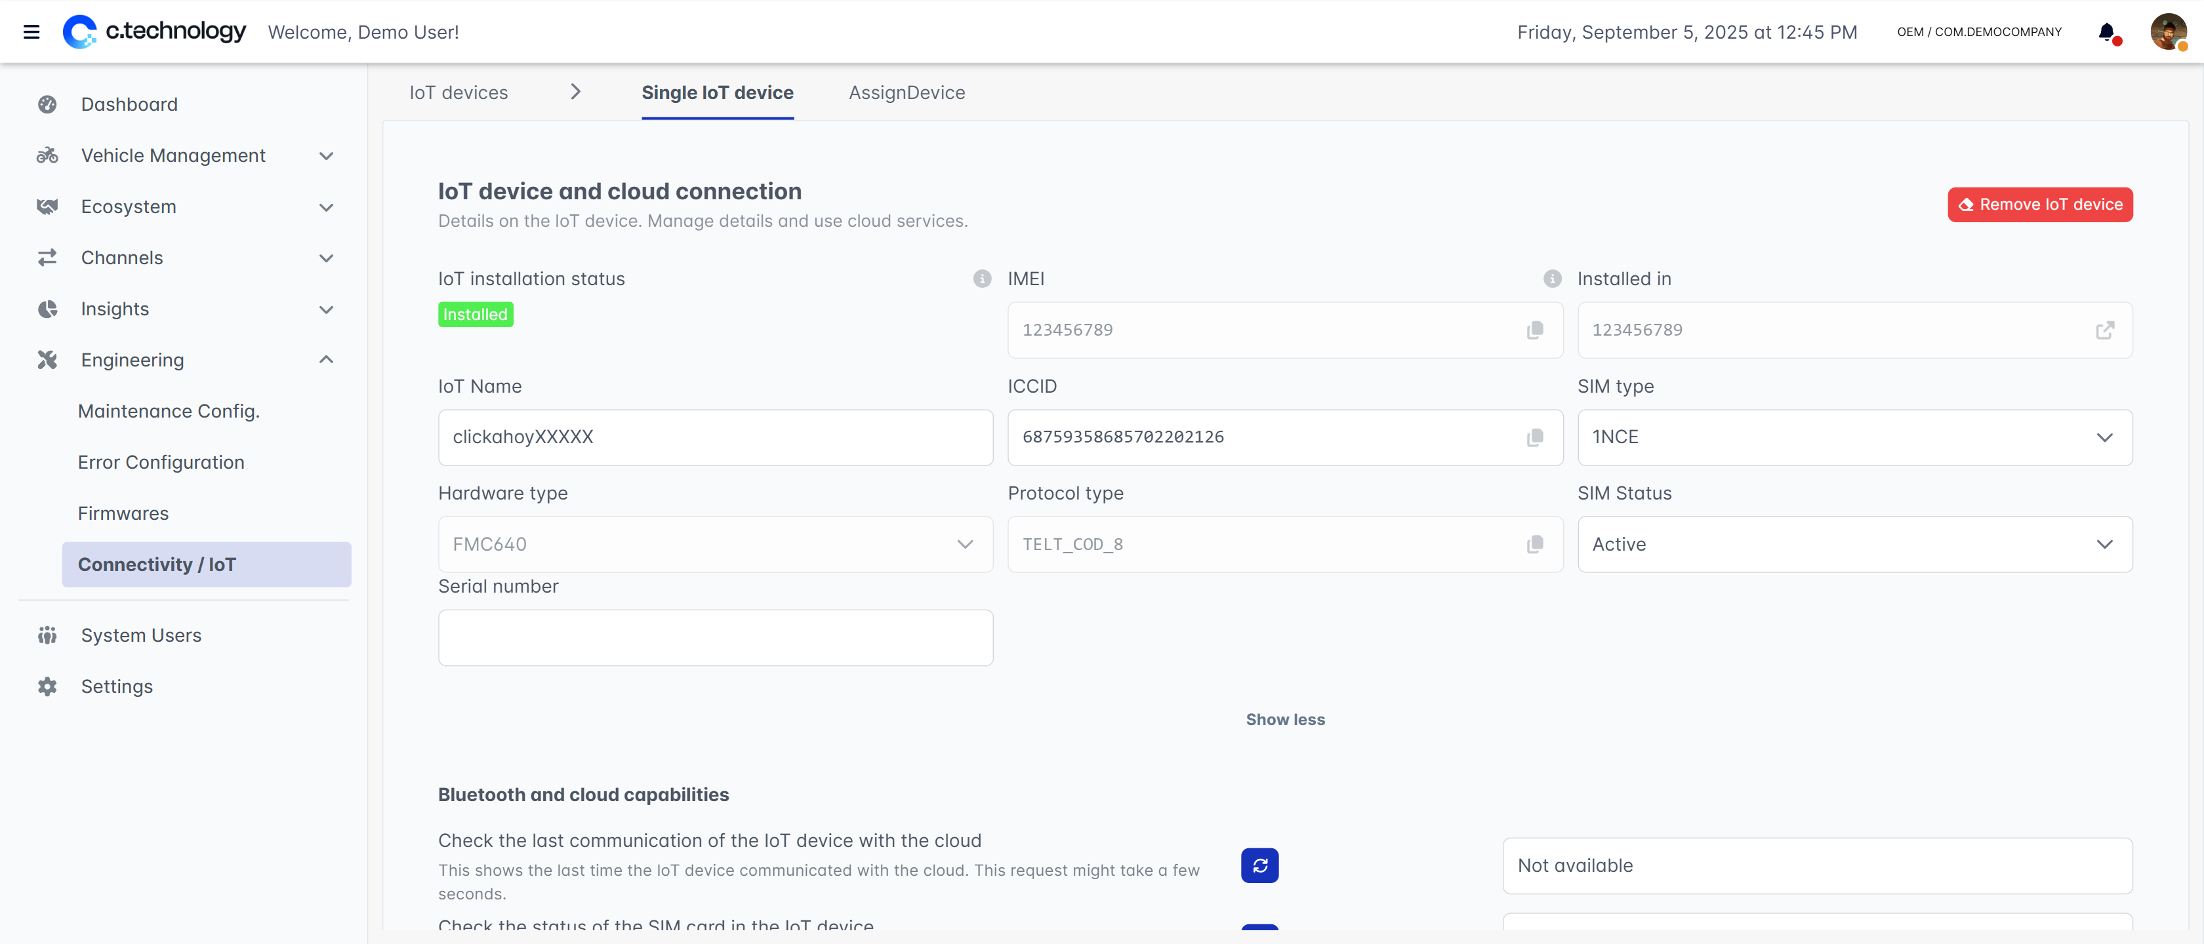
Task: Open the notifications bell
Action: [2106, 33]
